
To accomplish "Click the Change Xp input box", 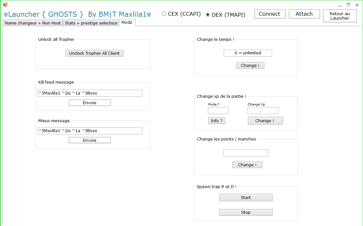I will (263, 111).
